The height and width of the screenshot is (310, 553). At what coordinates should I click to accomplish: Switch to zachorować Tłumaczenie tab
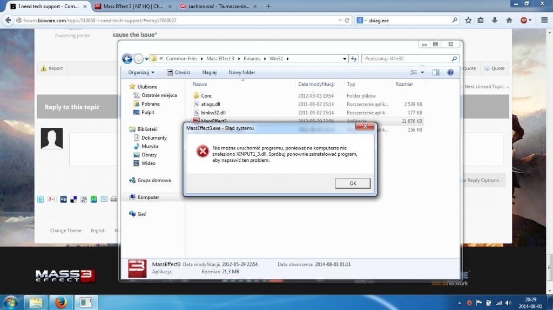218,6
